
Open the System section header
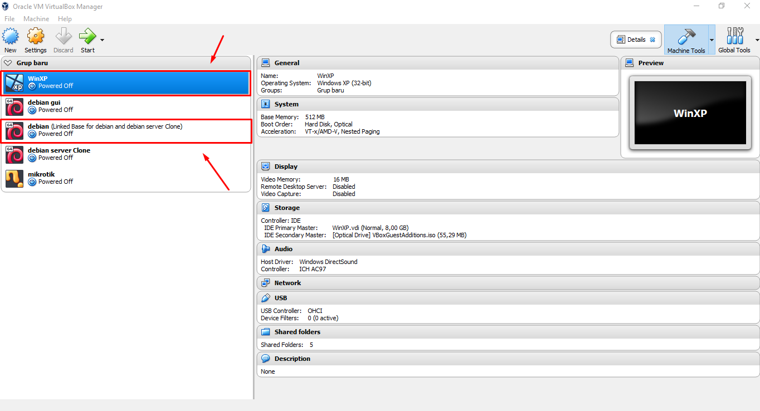pos(437,104)
